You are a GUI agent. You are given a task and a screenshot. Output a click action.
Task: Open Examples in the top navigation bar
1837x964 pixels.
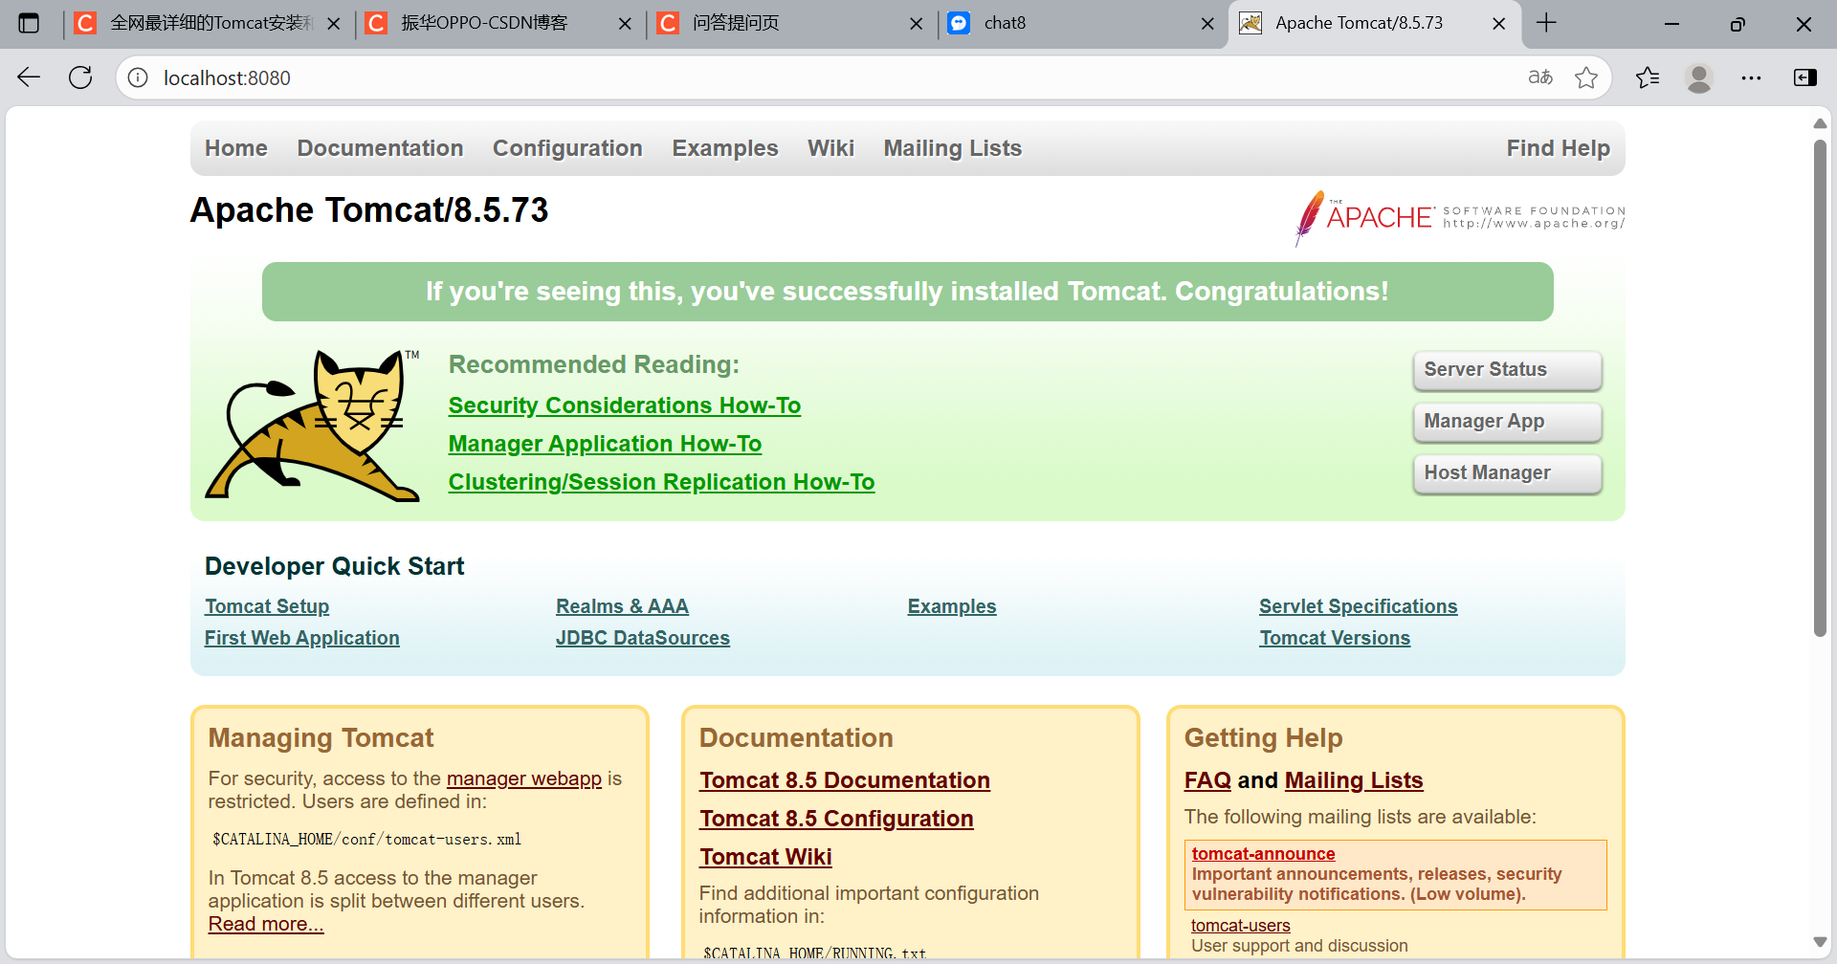click(x=725, y=148)
